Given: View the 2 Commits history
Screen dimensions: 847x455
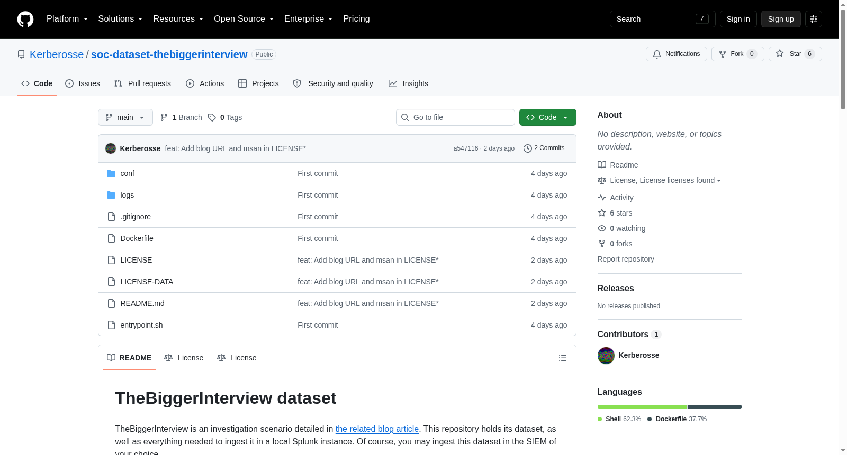Looking at the screenshot, I should [x=544, y=148].
